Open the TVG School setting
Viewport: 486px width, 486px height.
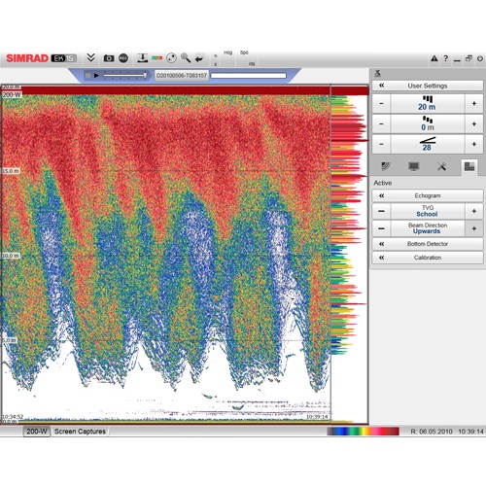428,211
